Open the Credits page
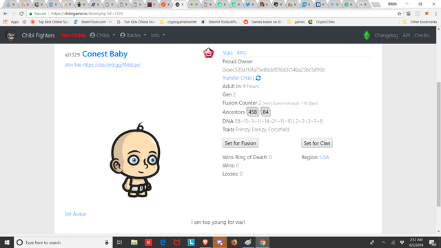Image resolution: width=441 pixels, height=248 pixels. click(422, 35)
